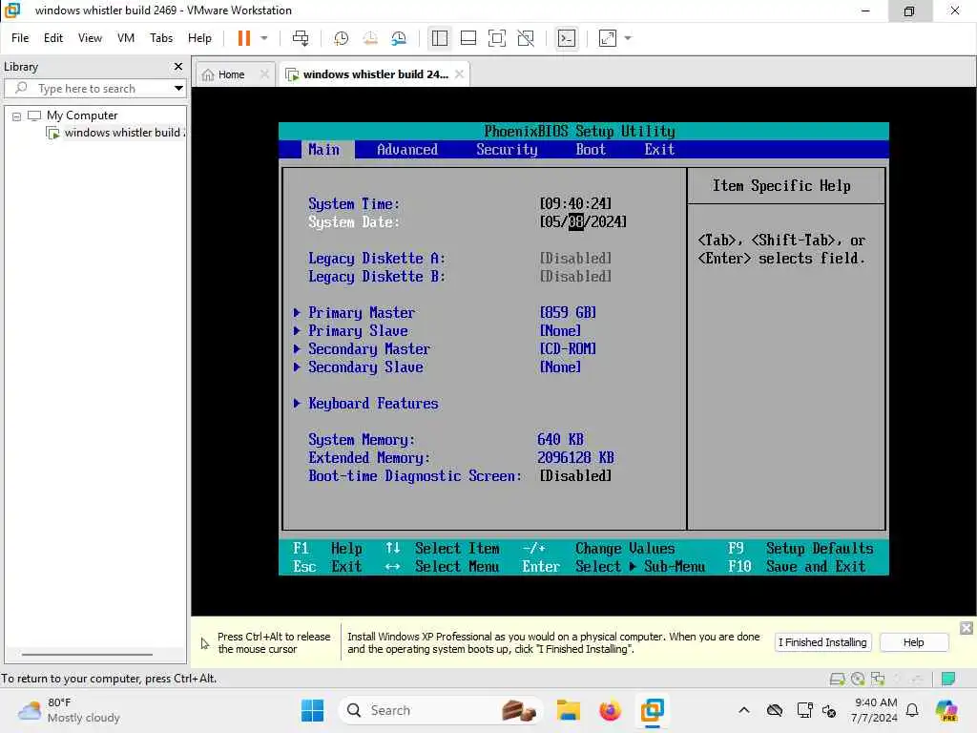
Task: Click the library horizontal scrollbar
Action: pos(87,655)
